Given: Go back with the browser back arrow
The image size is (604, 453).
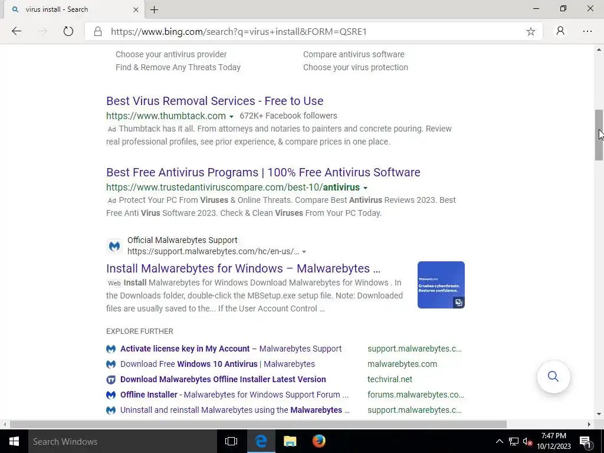Looking at the screenshot, I should (x=17, y=31).
